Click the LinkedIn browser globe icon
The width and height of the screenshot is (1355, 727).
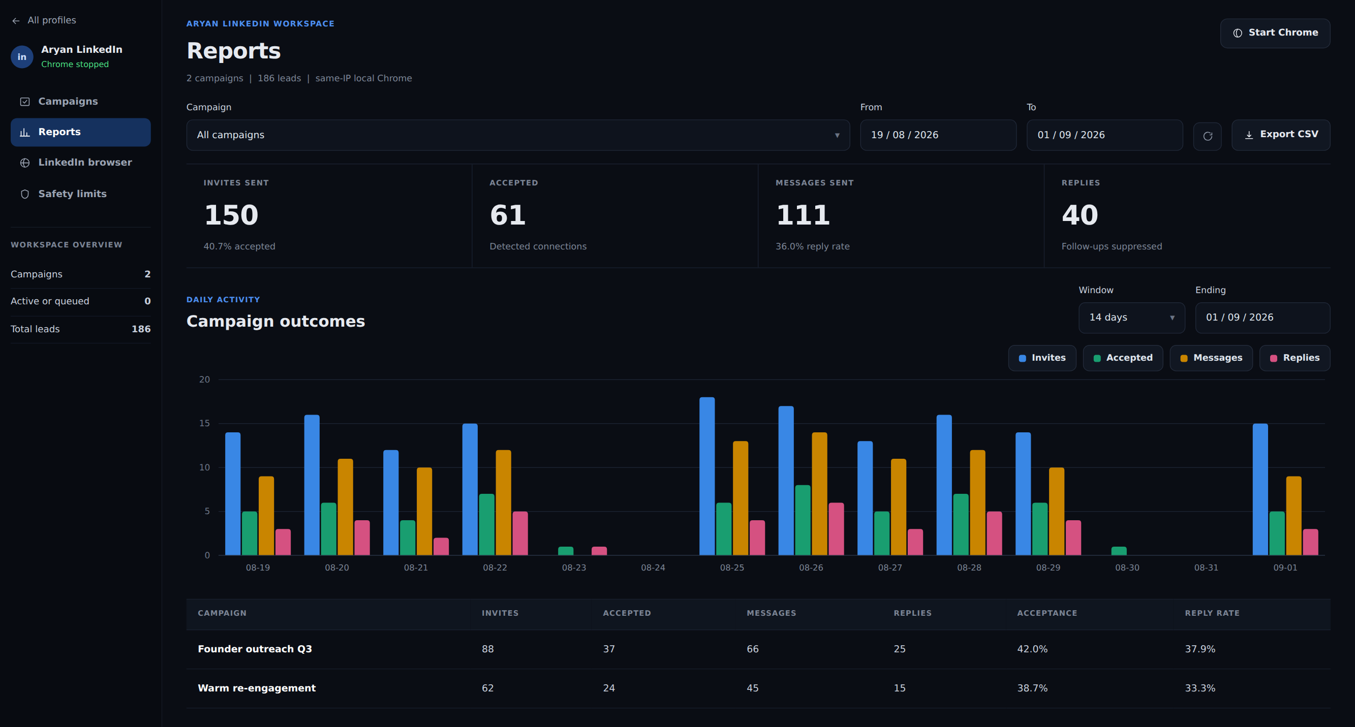[x=25, y=163]
